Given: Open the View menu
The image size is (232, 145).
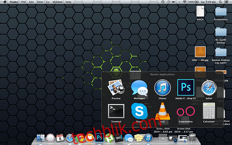Looking at the screenshot, I should (40, 2).
